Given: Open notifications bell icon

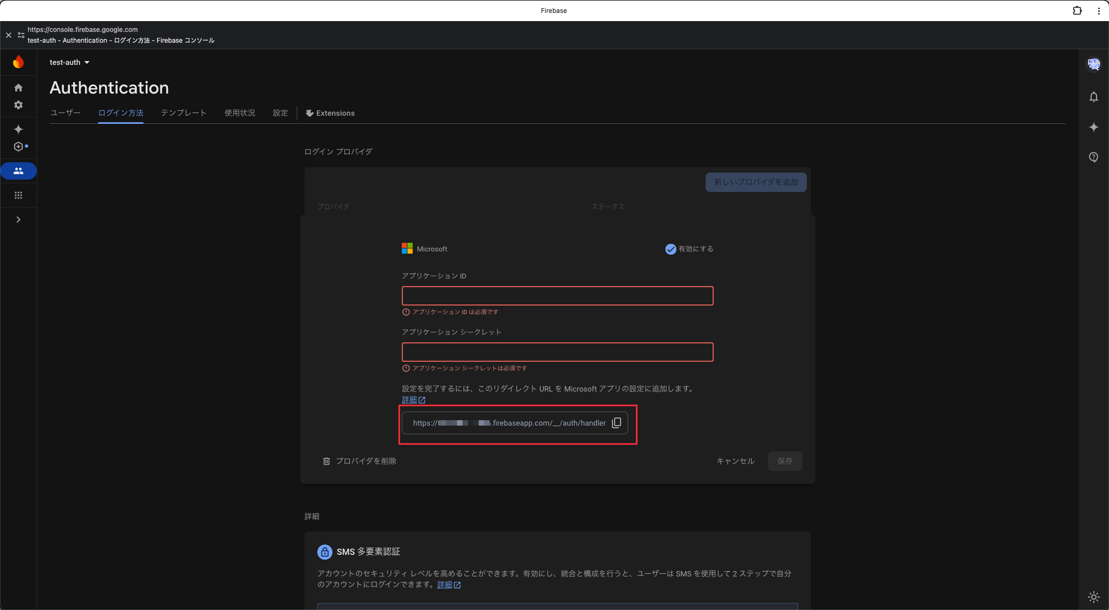Looking at the screenshot, I should [1093, 97].
